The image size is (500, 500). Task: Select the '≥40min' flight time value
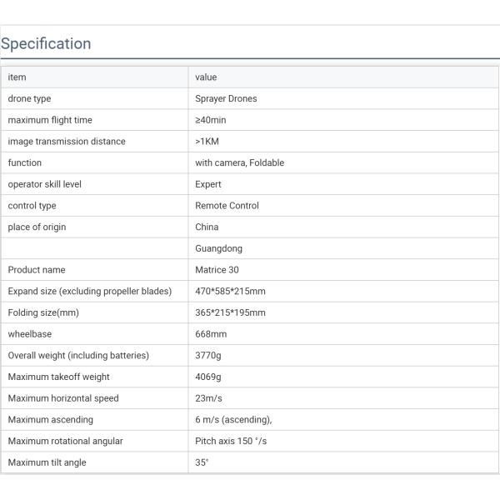pyautogui.click(x=212, y=120)
